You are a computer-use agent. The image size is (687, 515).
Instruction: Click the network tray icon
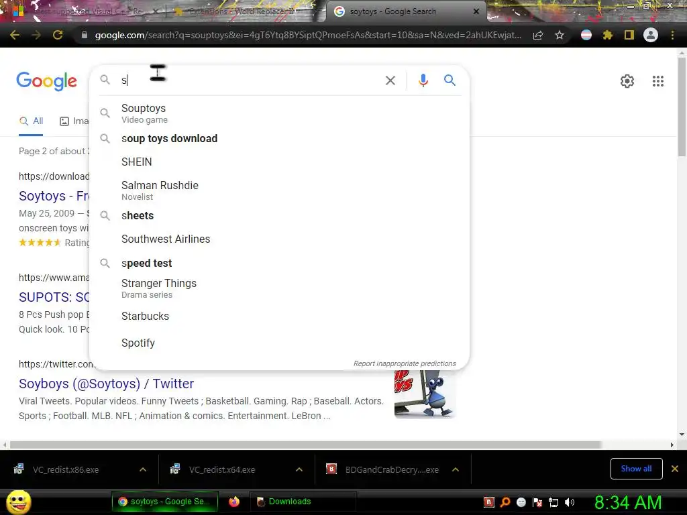[x=553, y=502]
